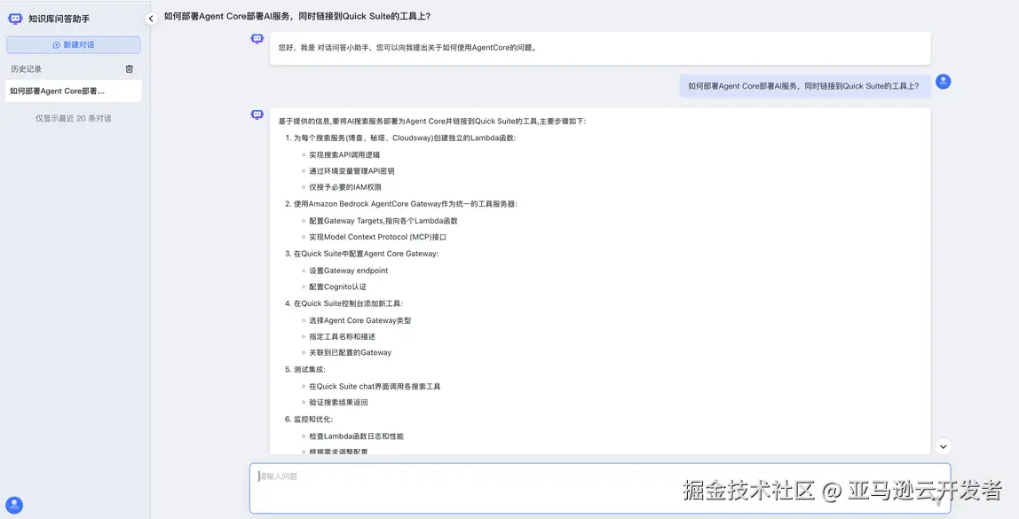Image resolution: width=1019 pixels, height=519 pixels.
Task: Click the 通过环境变量管理API密钥 bullet
Action: (352, 171)
